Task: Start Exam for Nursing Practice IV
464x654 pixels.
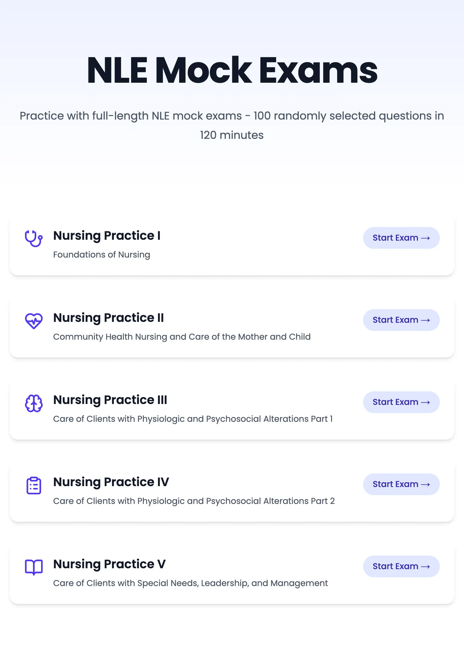Action: click(401, 484)
